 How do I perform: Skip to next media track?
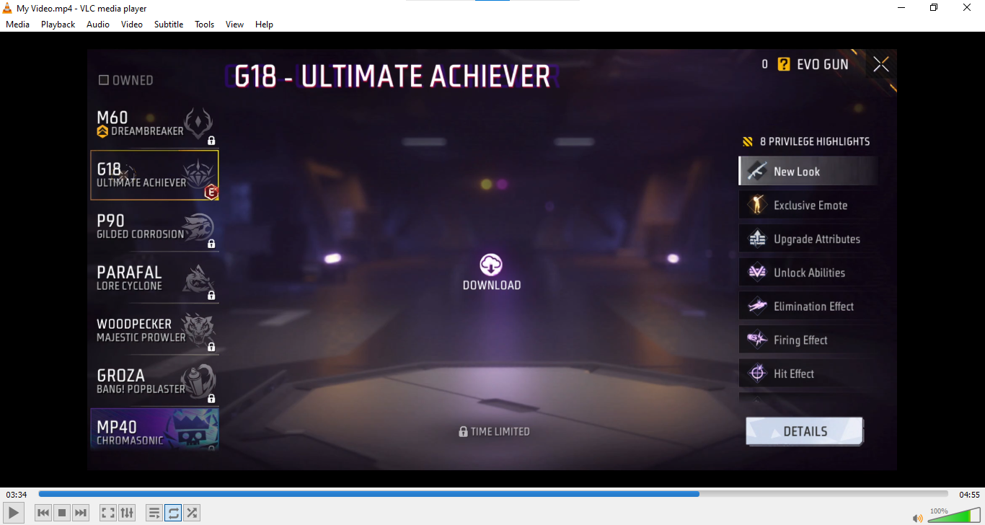click(x=81, y=513)
